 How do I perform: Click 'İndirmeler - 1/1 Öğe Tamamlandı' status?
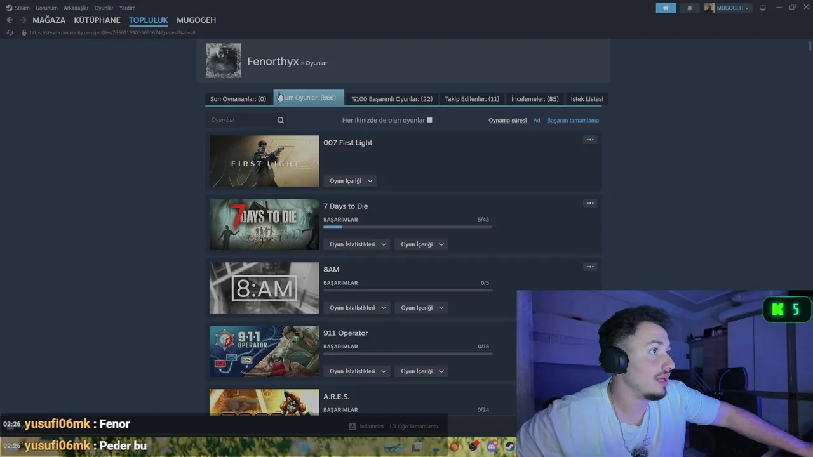[399, 426]
